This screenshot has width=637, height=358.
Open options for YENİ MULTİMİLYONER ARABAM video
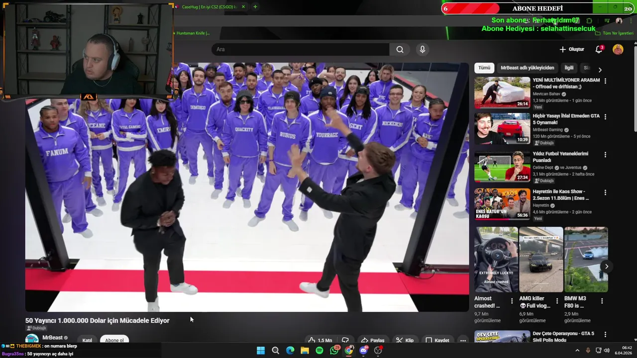pos(605,81)
